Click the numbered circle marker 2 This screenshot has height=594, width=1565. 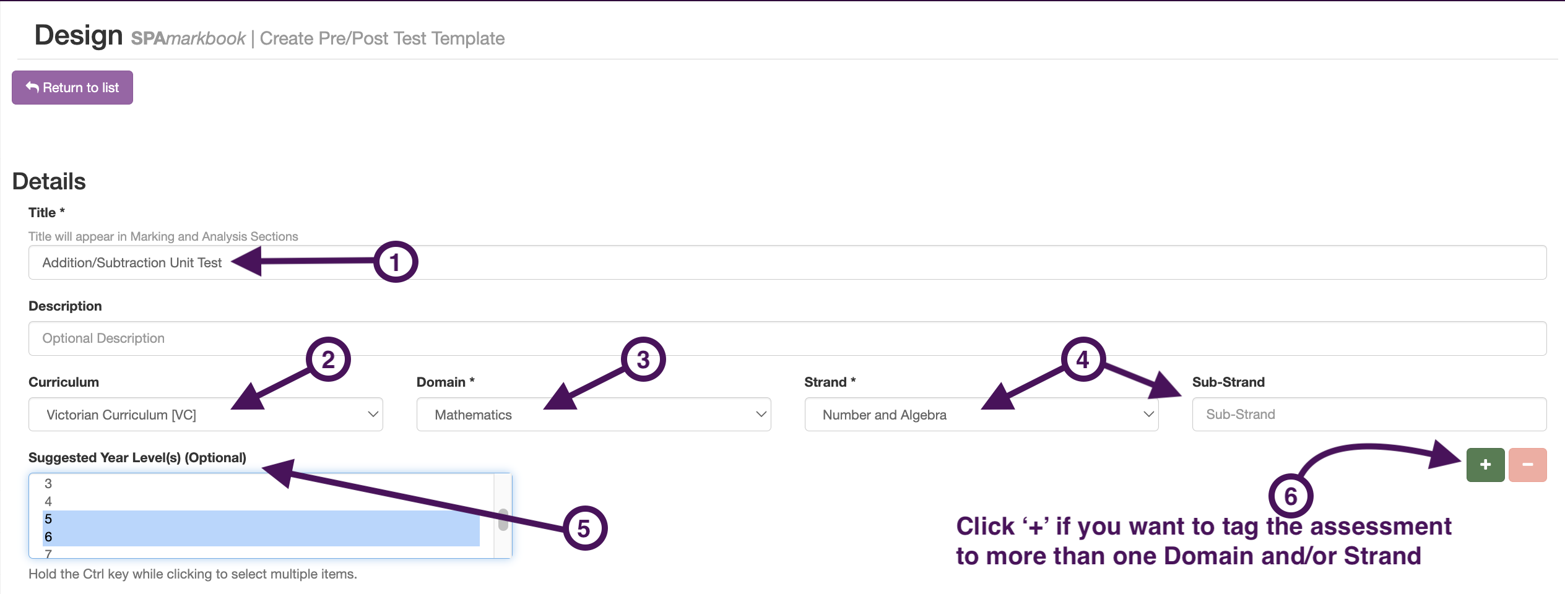pos(328,359)
